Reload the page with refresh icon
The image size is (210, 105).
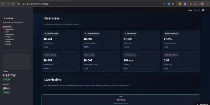13,4
